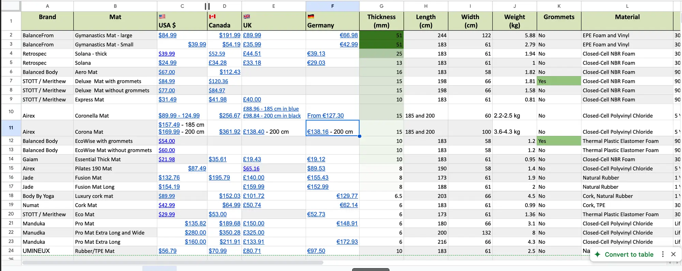Screen dimensions: 682x271
Task: Select the Grommets header cell
Action: [x=559, y=21]
